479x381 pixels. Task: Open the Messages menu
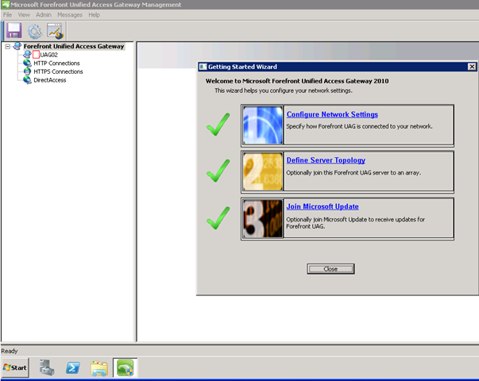pyautogui.click(x=70, y=14)
